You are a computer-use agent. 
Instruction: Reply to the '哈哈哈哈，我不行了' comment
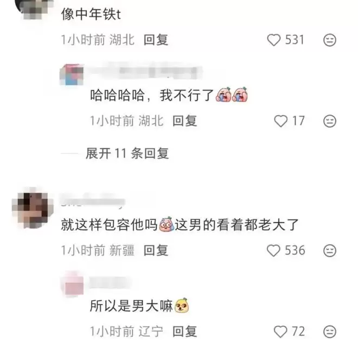click(x=185, y=121)
